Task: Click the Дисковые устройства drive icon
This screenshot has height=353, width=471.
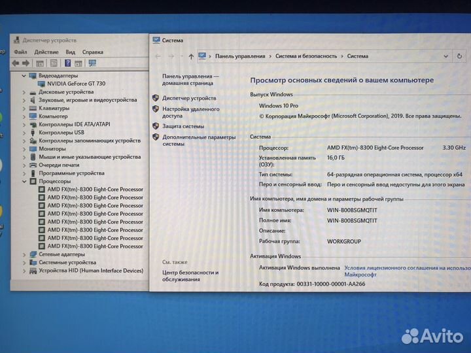Action: tap(33, 92)
